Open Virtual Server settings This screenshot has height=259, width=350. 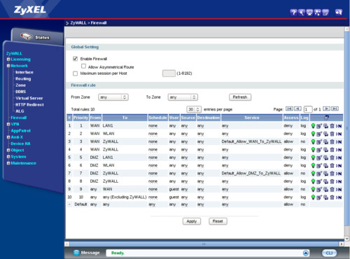(x=29, y=98)
